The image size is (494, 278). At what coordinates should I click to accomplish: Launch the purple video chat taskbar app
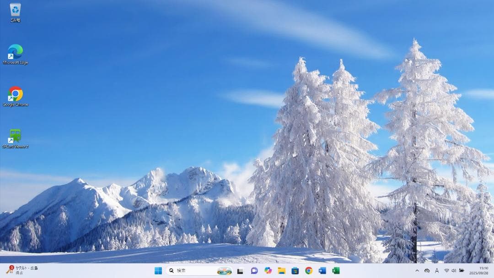point(254,271)
